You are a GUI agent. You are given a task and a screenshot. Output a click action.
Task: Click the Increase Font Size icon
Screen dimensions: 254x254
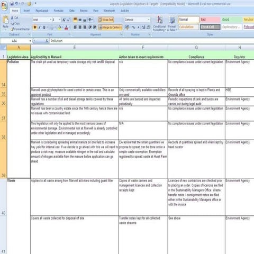click(x=64, y=20)
